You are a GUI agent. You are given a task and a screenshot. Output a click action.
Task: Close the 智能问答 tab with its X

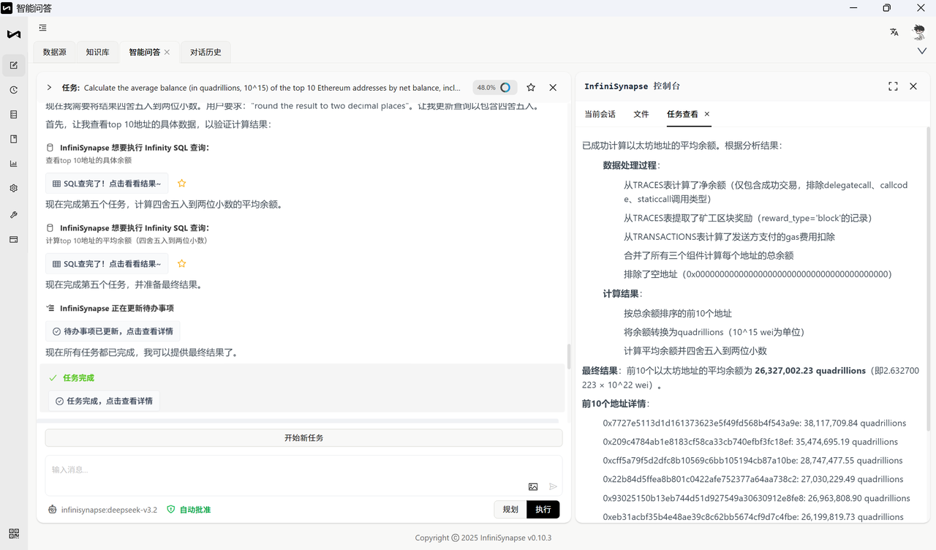(x=167, y=53)
